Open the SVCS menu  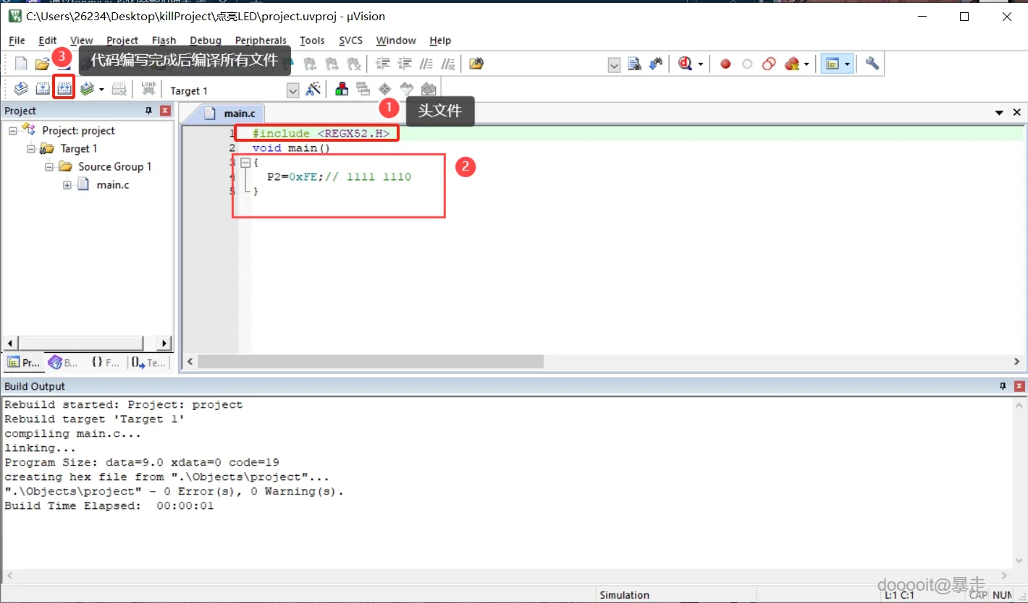pos(351,40)
